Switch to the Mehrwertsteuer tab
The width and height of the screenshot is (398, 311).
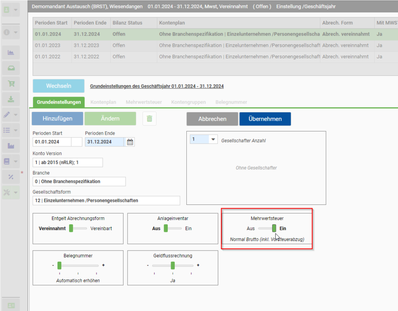[x=144, y=102]
